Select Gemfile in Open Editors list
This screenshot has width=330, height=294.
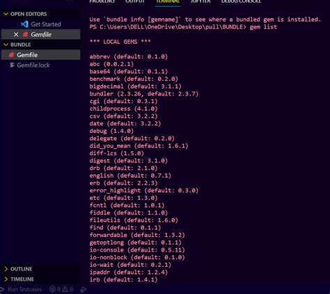pyautogui.click(x=41, y=35)
